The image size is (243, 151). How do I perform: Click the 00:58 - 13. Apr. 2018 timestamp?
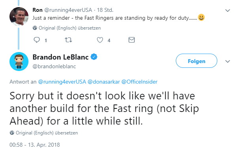[34, 145]
